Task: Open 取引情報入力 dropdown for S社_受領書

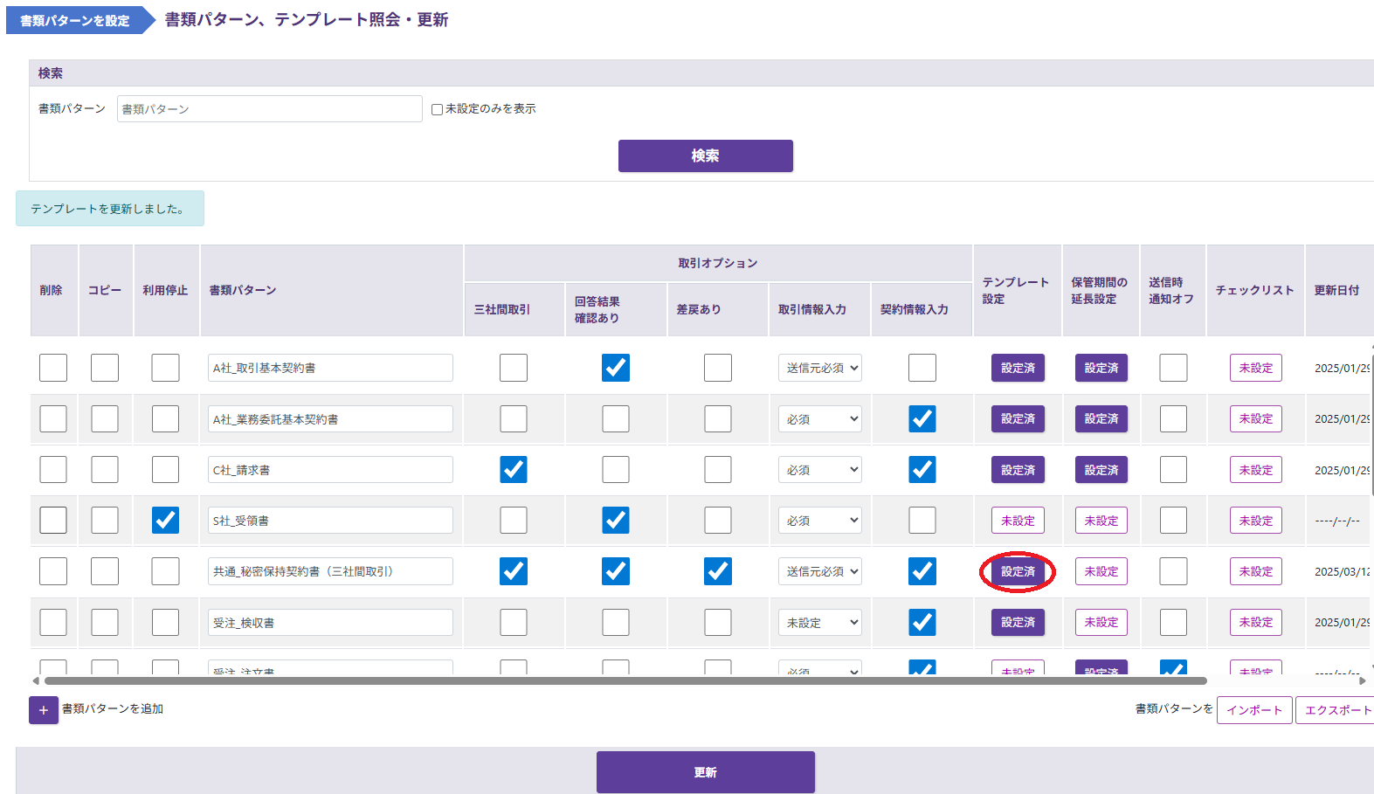Action: pyautogui.click(x=820, y=521)
